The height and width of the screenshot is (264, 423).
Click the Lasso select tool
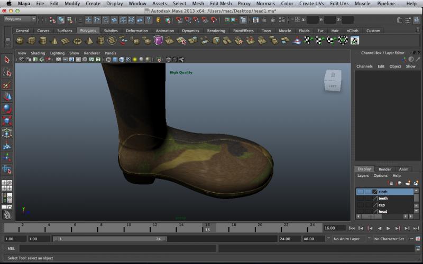pyautogui.click(x=7, y=72)
